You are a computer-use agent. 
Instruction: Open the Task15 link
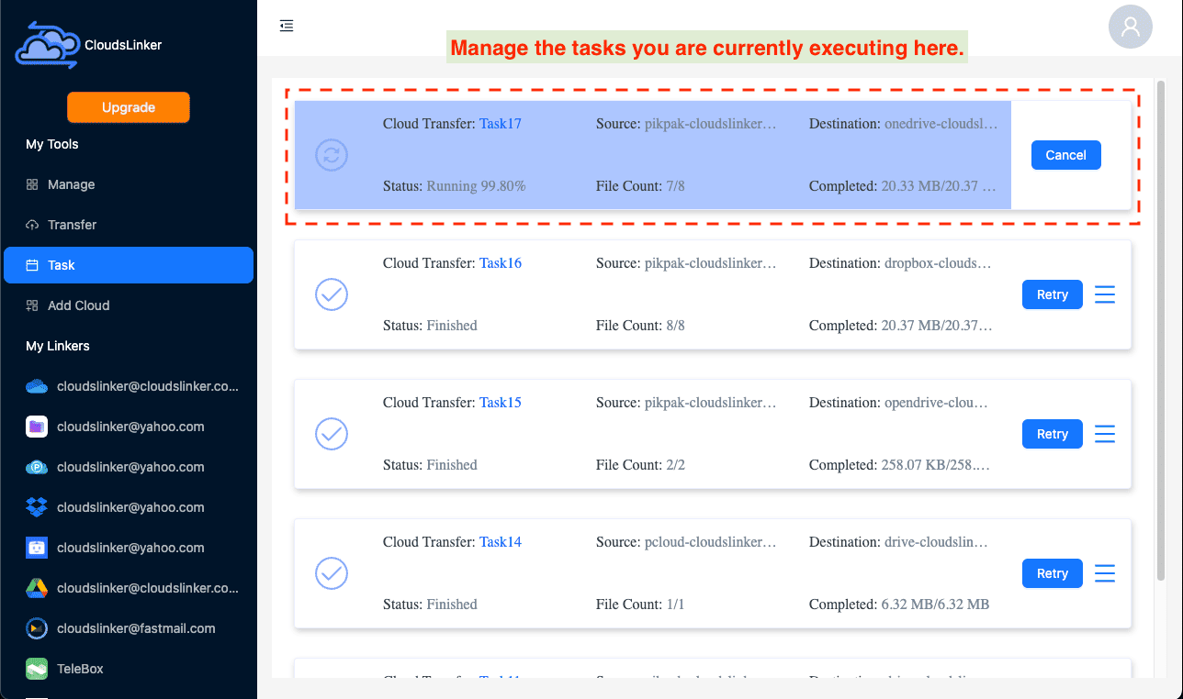(500, 403)
